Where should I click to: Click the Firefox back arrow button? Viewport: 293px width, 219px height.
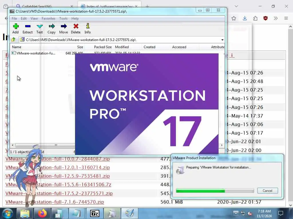6,18
